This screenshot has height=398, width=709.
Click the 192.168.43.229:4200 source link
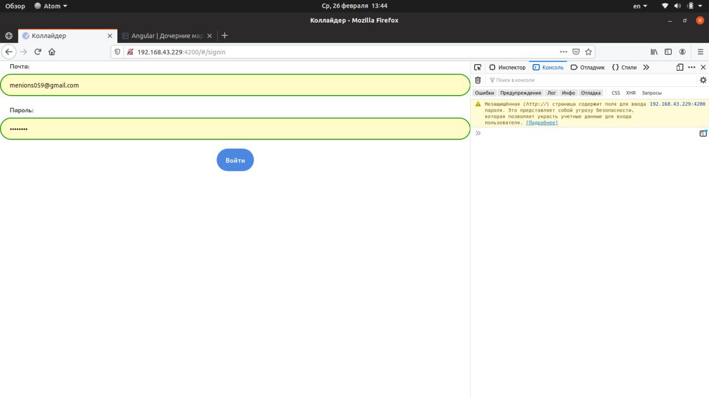(x=677, y=104)
